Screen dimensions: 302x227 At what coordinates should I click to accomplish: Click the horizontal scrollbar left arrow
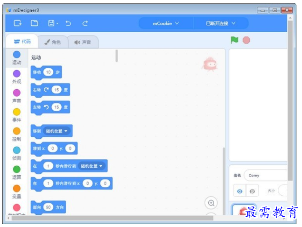click(x=8, y=218)
